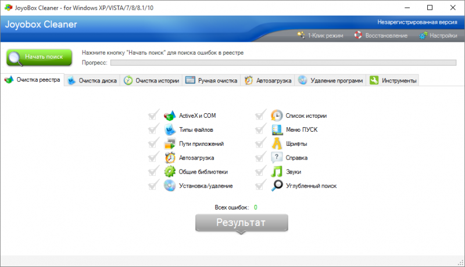Click the Незарегистрированная версия link
The image size is (465, 267).
coord(417,22)
